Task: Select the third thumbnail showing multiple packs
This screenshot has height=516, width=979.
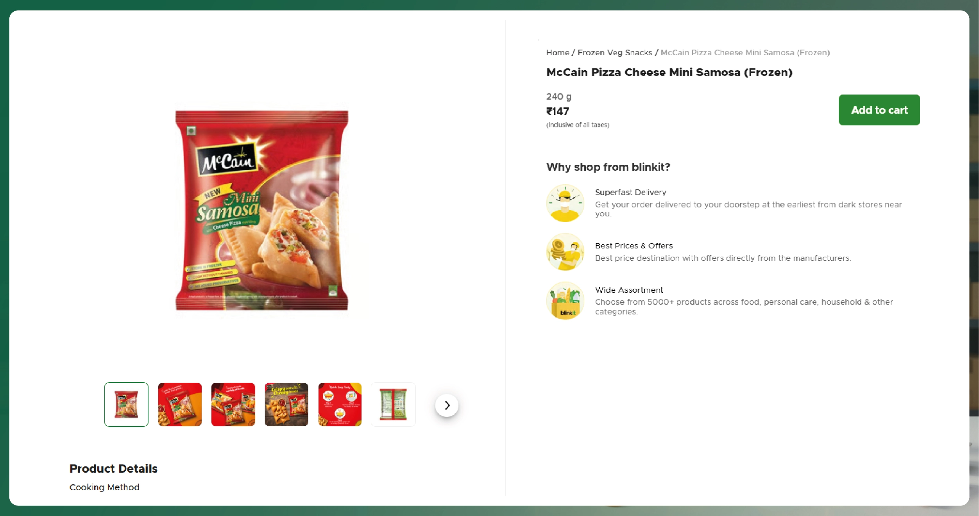Action: point(233,404)
